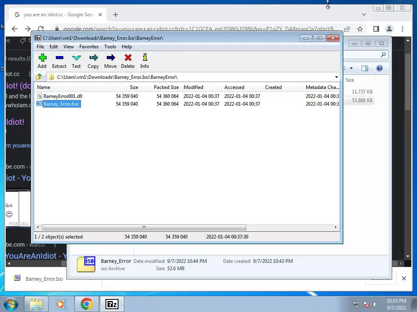Image resolution: width=417 pixels, height=312 pixels.
Task: Toggle the Chrome side panel icon
Action: point(376,29)
